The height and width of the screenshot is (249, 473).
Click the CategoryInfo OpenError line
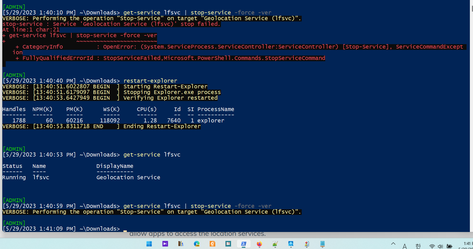(239, 47)
